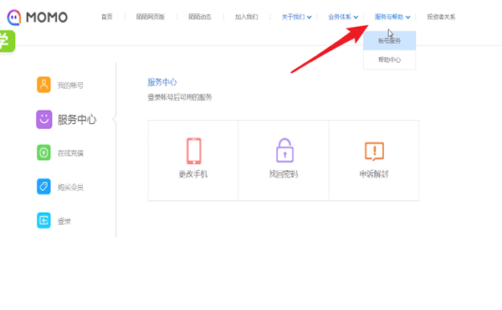
Task: Click the blue 服务中心 heading
Action: tap(162, 82)
